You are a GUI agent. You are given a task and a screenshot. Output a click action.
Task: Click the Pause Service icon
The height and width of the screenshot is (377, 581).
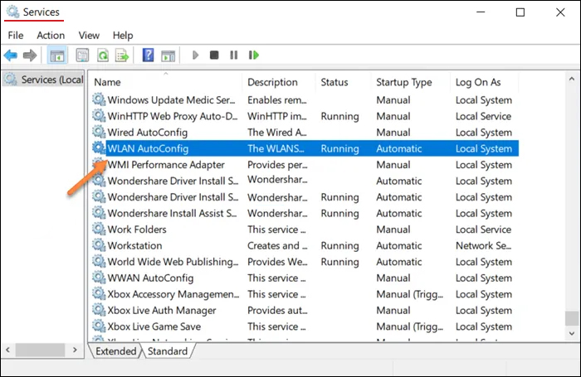pyautogui.click(x=234, y=56)
